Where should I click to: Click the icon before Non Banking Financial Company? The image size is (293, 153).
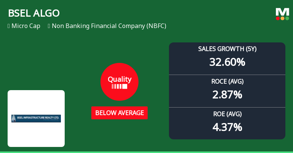tap(49, 26)
